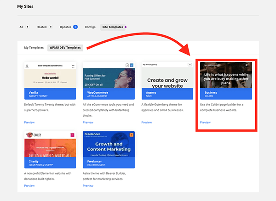
Task: Click 'Default Twenty Twenty theme' description
Action: pyautogui.click(x=50, y=107)
